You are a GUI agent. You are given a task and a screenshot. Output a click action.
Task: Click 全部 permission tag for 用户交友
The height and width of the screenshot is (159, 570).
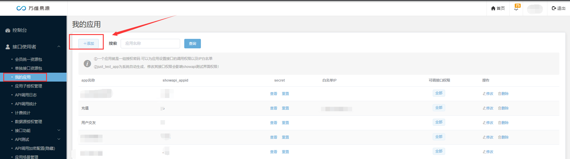point(439,122)
